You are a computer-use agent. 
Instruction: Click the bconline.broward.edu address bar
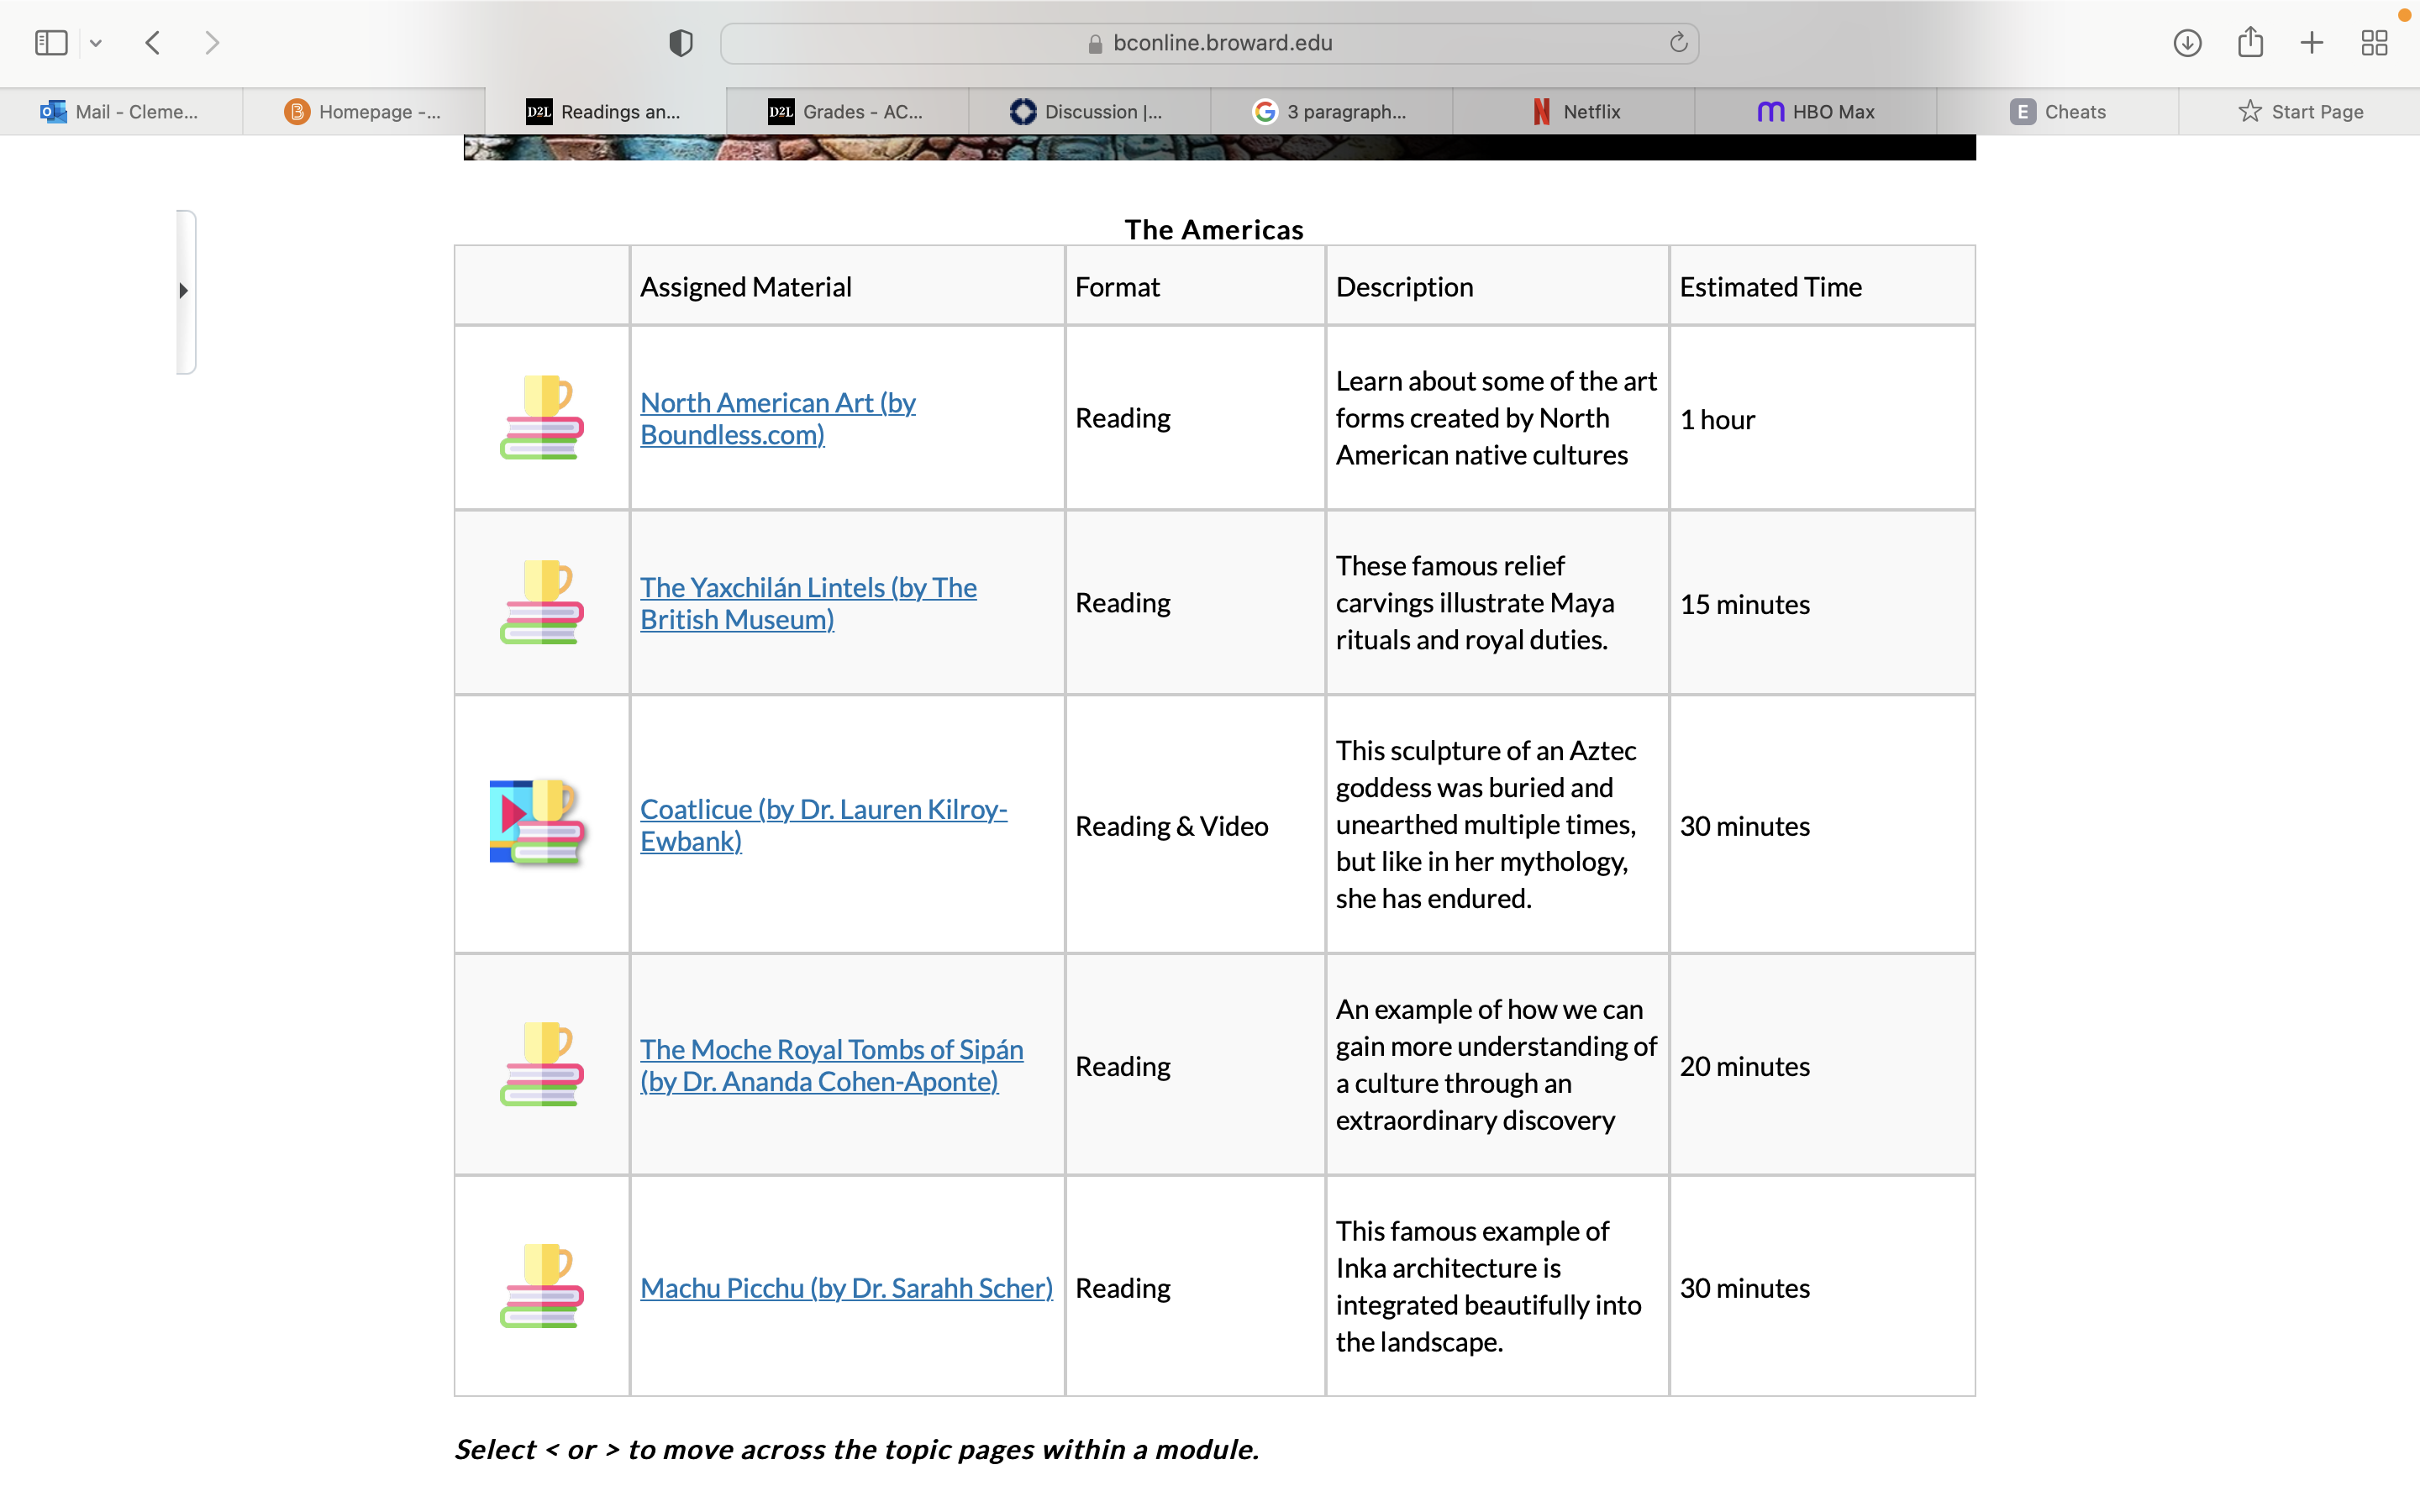1209,43
